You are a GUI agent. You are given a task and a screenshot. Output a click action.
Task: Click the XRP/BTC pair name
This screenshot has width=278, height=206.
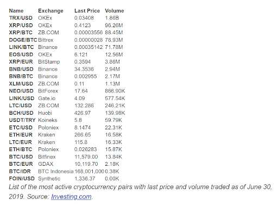coord(21,33)
